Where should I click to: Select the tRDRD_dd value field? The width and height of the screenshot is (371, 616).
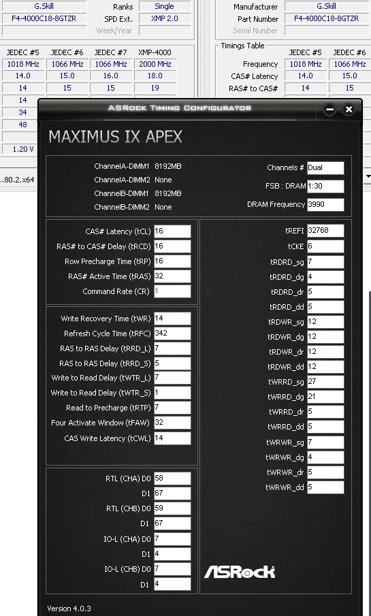[x=326, y=307]
